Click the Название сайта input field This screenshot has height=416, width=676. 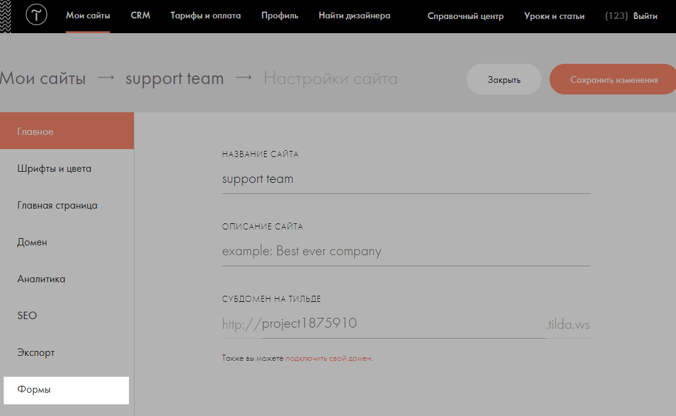tap(406, 180)
